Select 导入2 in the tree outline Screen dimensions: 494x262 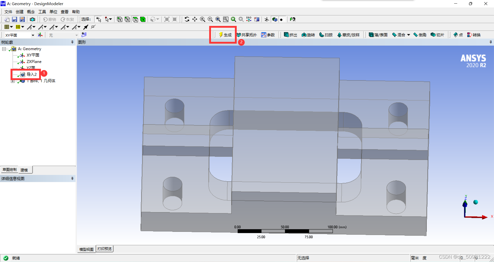(32, 74)
